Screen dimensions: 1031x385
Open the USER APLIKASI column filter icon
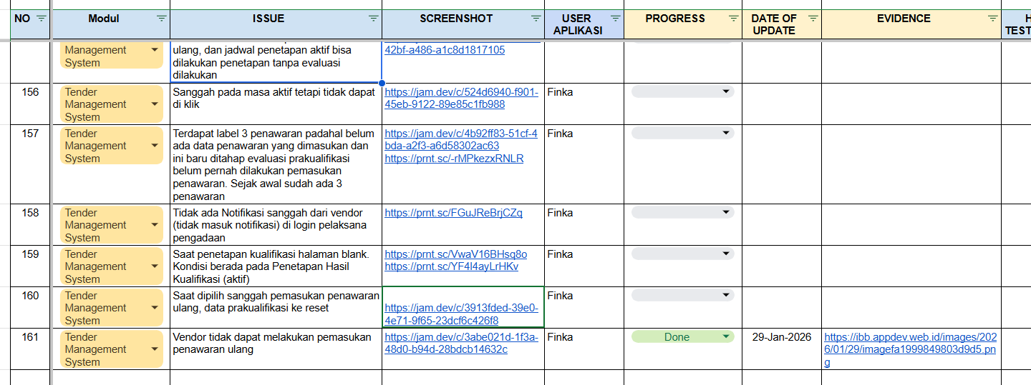tap(615, 19)
